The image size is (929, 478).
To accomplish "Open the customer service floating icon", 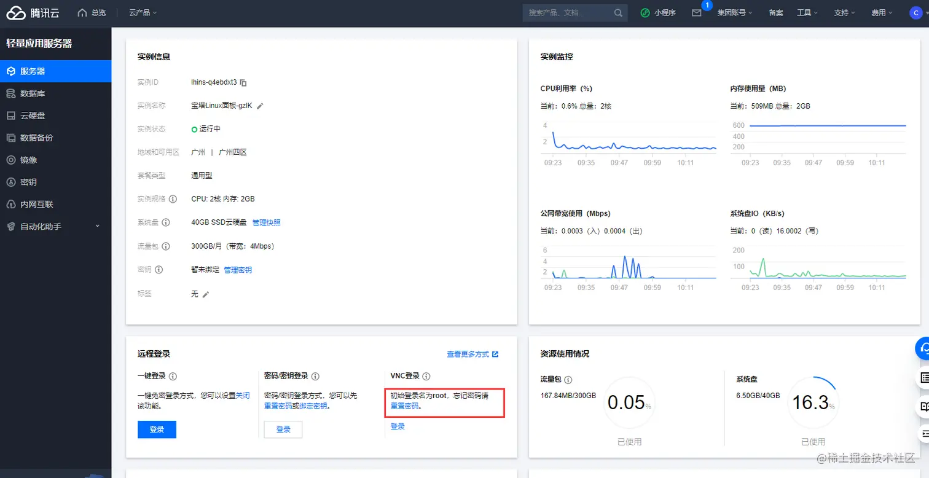I will (x=923, y=348).
